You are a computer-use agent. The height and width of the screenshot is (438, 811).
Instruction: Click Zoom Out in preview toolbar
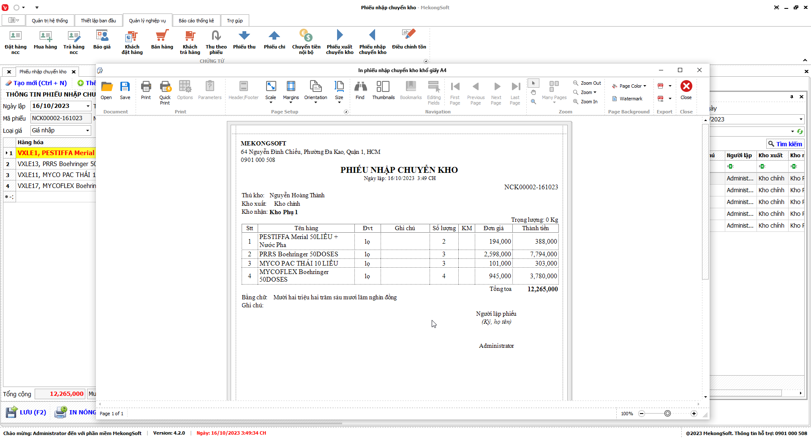pos(587,83)
